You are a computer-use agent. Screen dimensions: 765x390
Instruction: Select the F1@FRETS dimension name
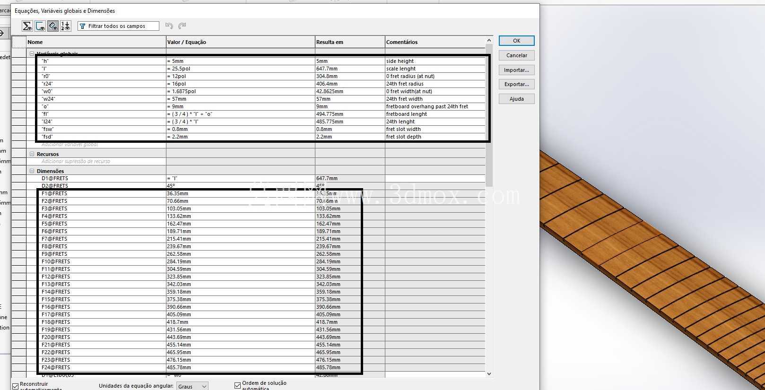pyautogui.click(x=54, y=193)
